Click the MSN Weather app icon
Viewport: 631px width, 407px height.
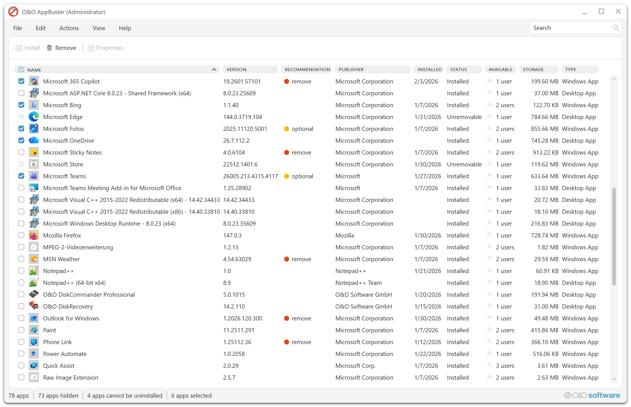(34, 259)
